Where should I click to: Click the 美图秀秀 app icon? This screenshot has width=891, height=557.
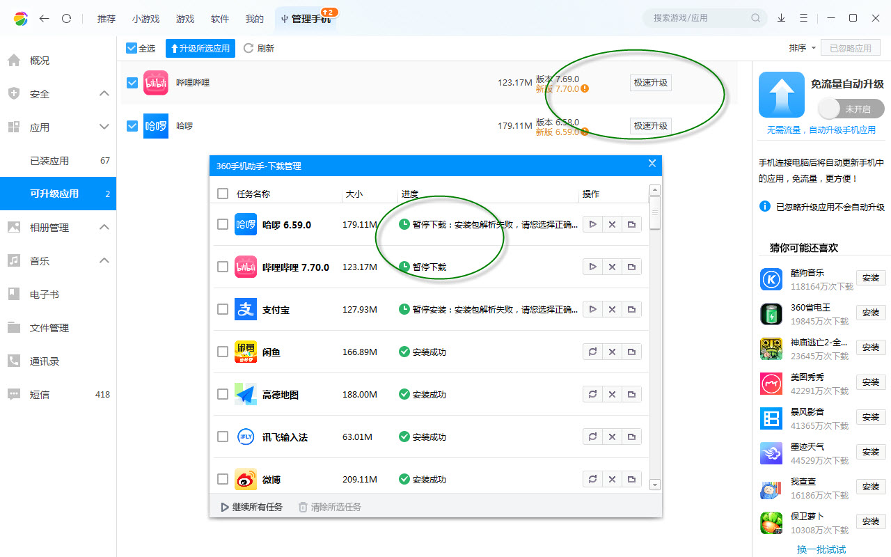(771, 384)
